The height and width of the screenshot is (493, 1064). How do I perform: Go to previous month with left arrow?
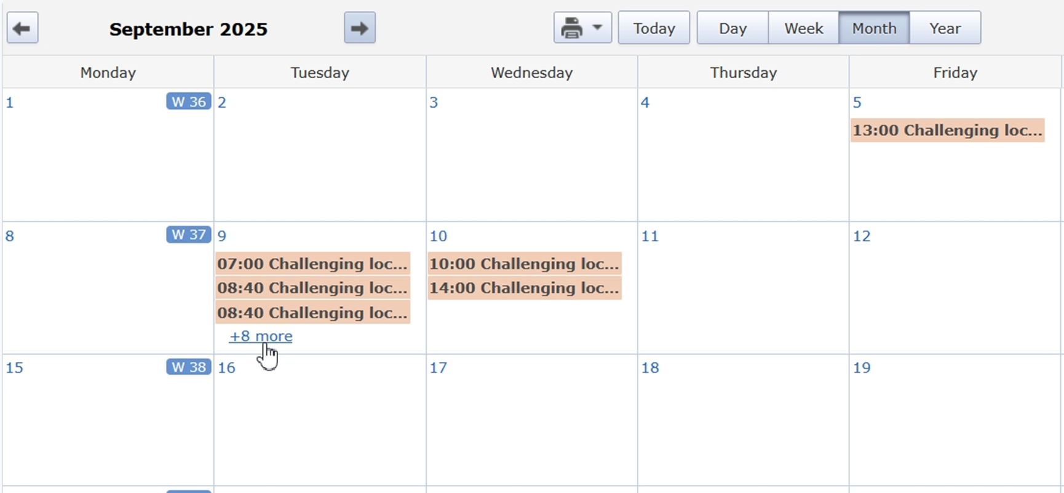(22, 28)
